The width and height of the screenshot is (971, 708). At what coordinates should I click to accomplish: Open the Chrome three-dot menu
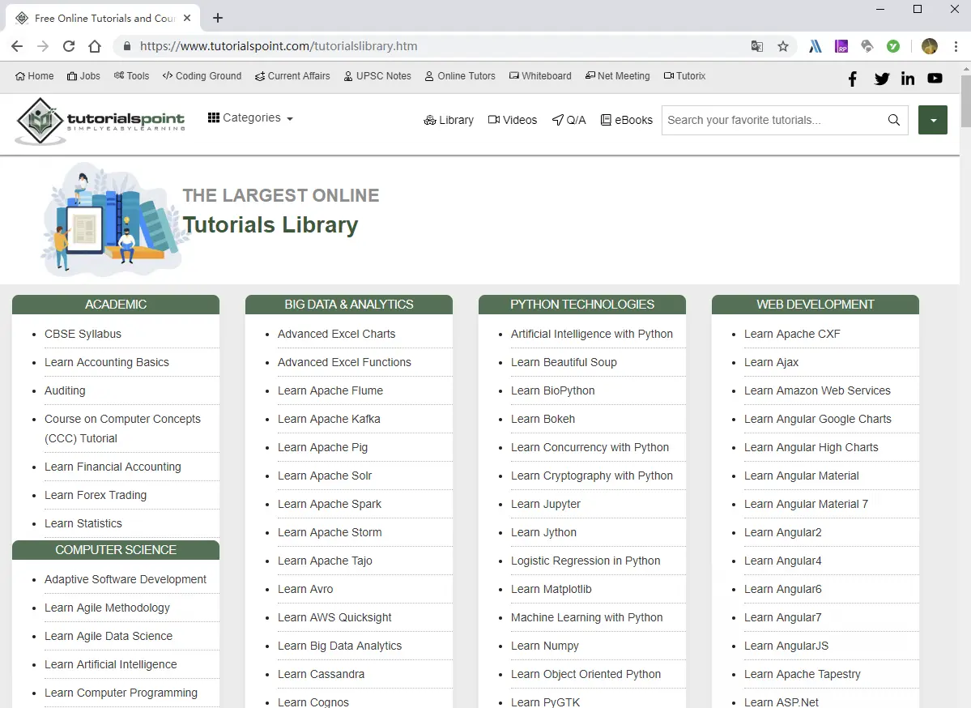(x=956, y=46)
